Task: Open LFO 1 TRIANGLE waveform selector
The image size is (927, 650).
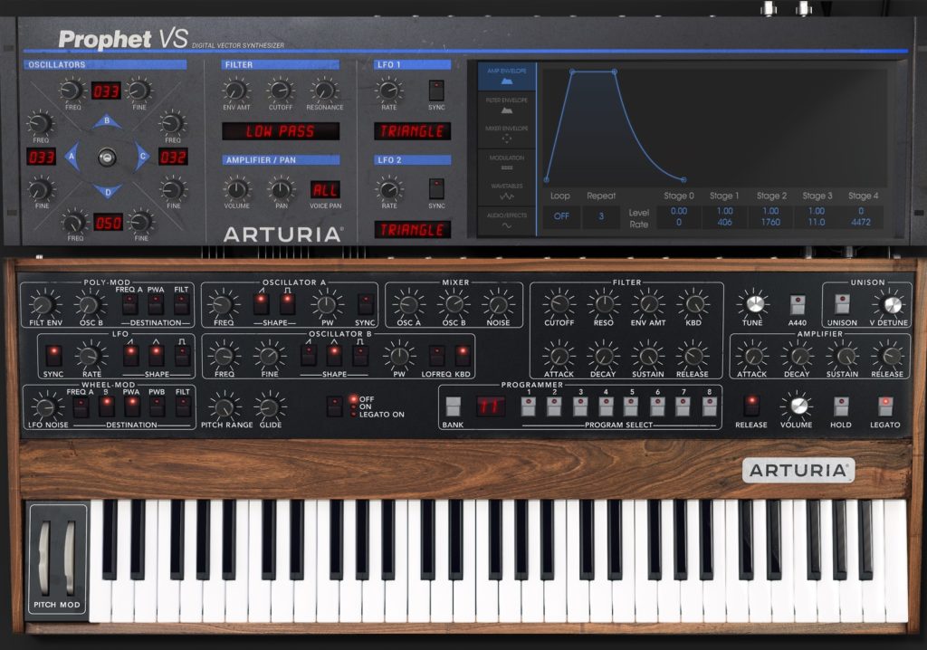Action: [x=412, y=131]
